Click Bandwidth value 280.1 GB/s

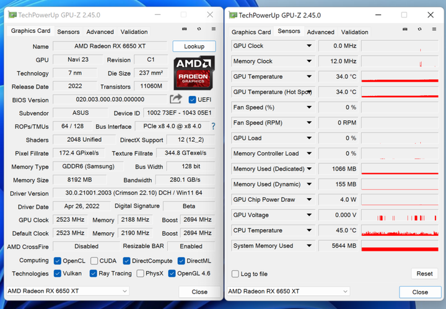point(185,180)
